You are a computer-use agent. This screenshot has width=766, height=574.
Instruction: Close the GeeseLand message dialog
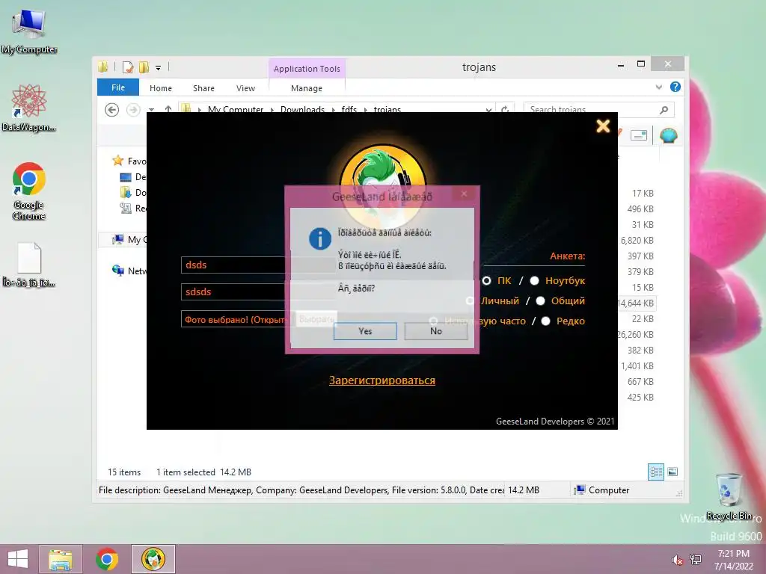pyautogui.click(x=464, y=194)
